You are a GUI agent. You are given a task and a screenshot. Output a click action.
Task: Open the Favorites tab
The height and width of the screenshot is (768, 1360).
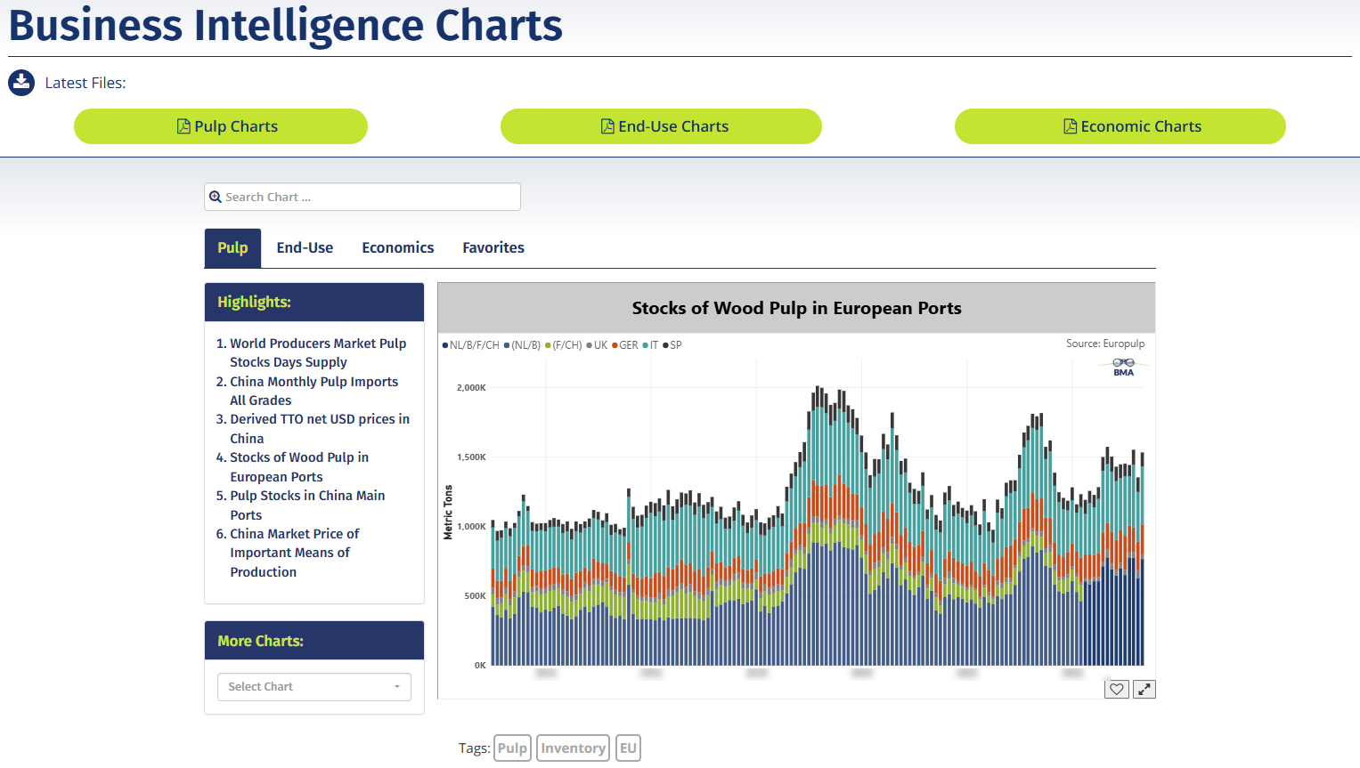click(493, 248)
